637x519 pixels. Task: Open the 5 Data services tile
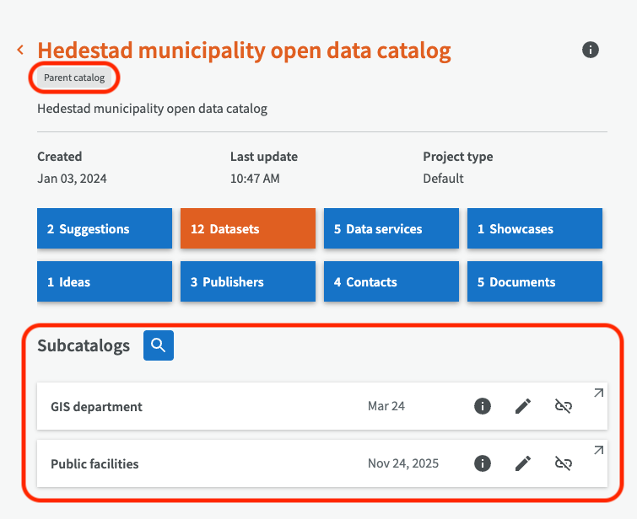(x=391, y=229)
